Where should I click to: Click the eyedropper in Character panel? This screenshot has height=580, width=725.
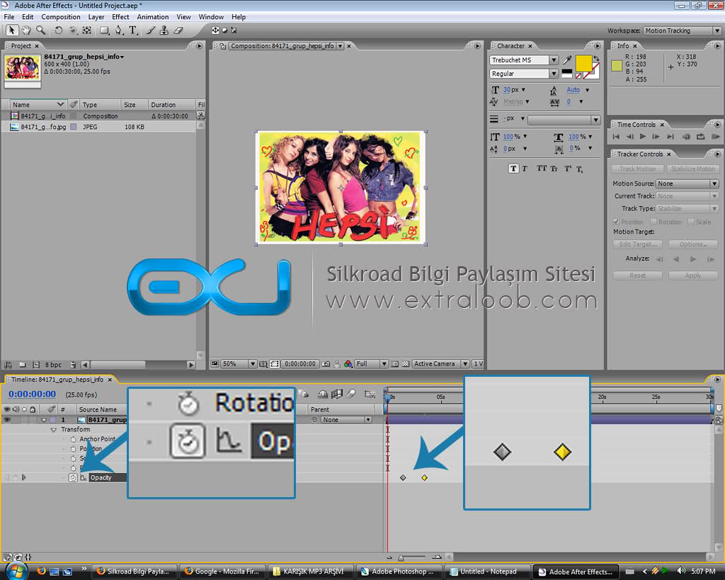coord(567,60)
